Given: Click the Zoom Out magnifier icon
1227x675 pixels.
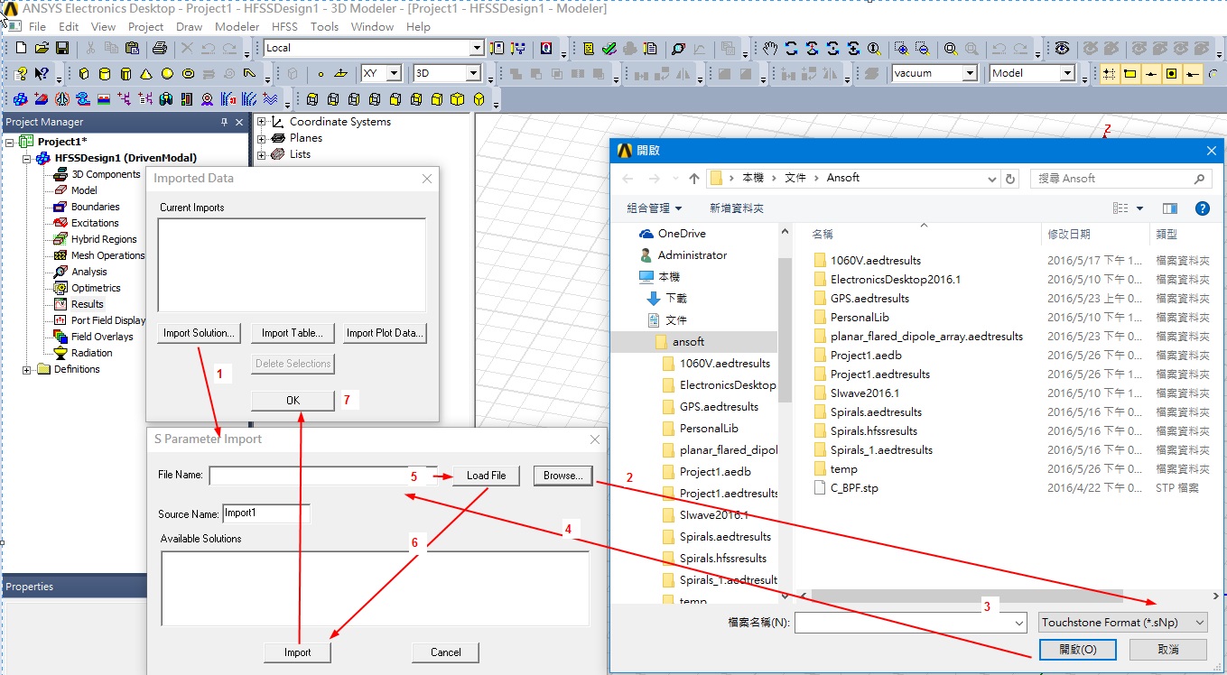Looking at the screenshot, I should tap(922, 48).
